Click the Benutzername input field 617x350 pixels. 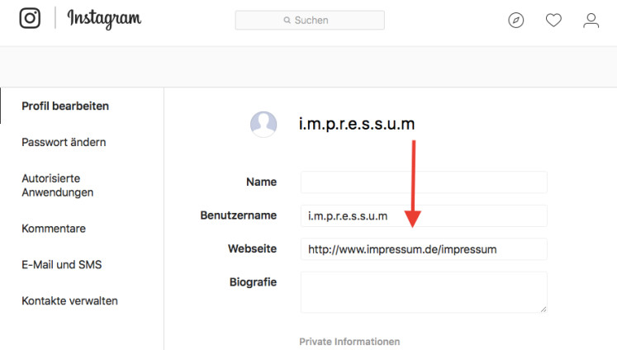pos(424,215)
